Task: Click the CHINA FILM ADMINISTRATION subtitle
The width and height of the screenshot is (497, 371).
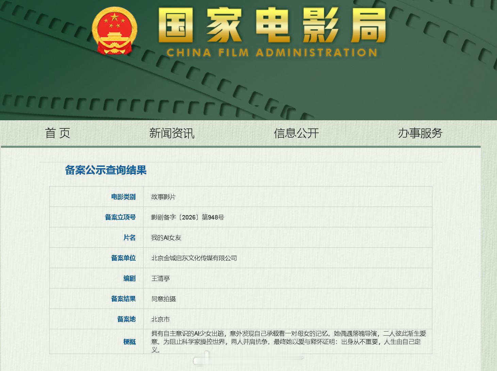Action: pos(272,53)
